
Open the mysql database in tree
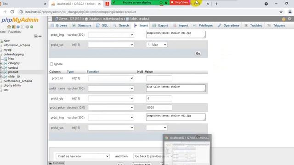7,50
